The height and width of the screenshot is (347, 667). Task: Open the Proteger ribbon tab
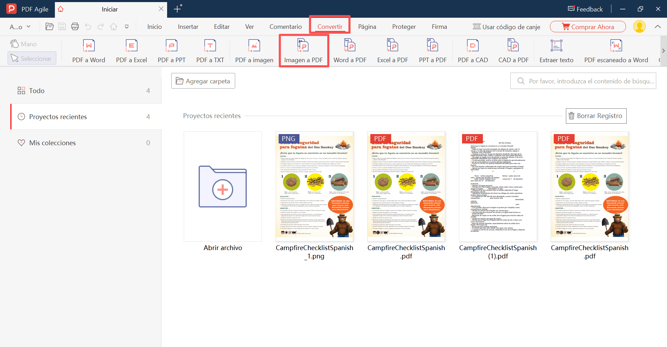(404, 27)
